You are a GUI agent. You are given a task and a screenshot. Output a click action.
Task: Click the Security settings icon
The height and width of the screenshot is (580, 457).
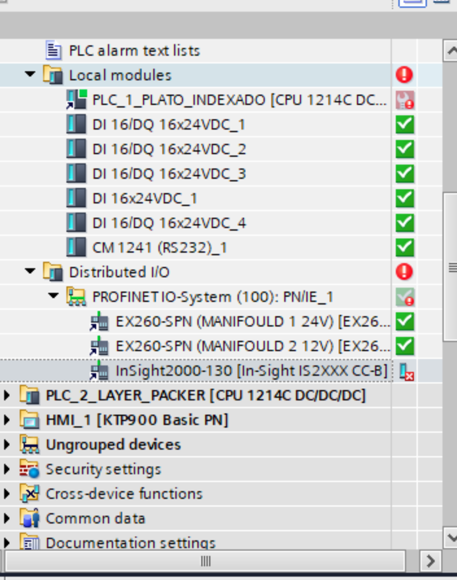[30, 469]
